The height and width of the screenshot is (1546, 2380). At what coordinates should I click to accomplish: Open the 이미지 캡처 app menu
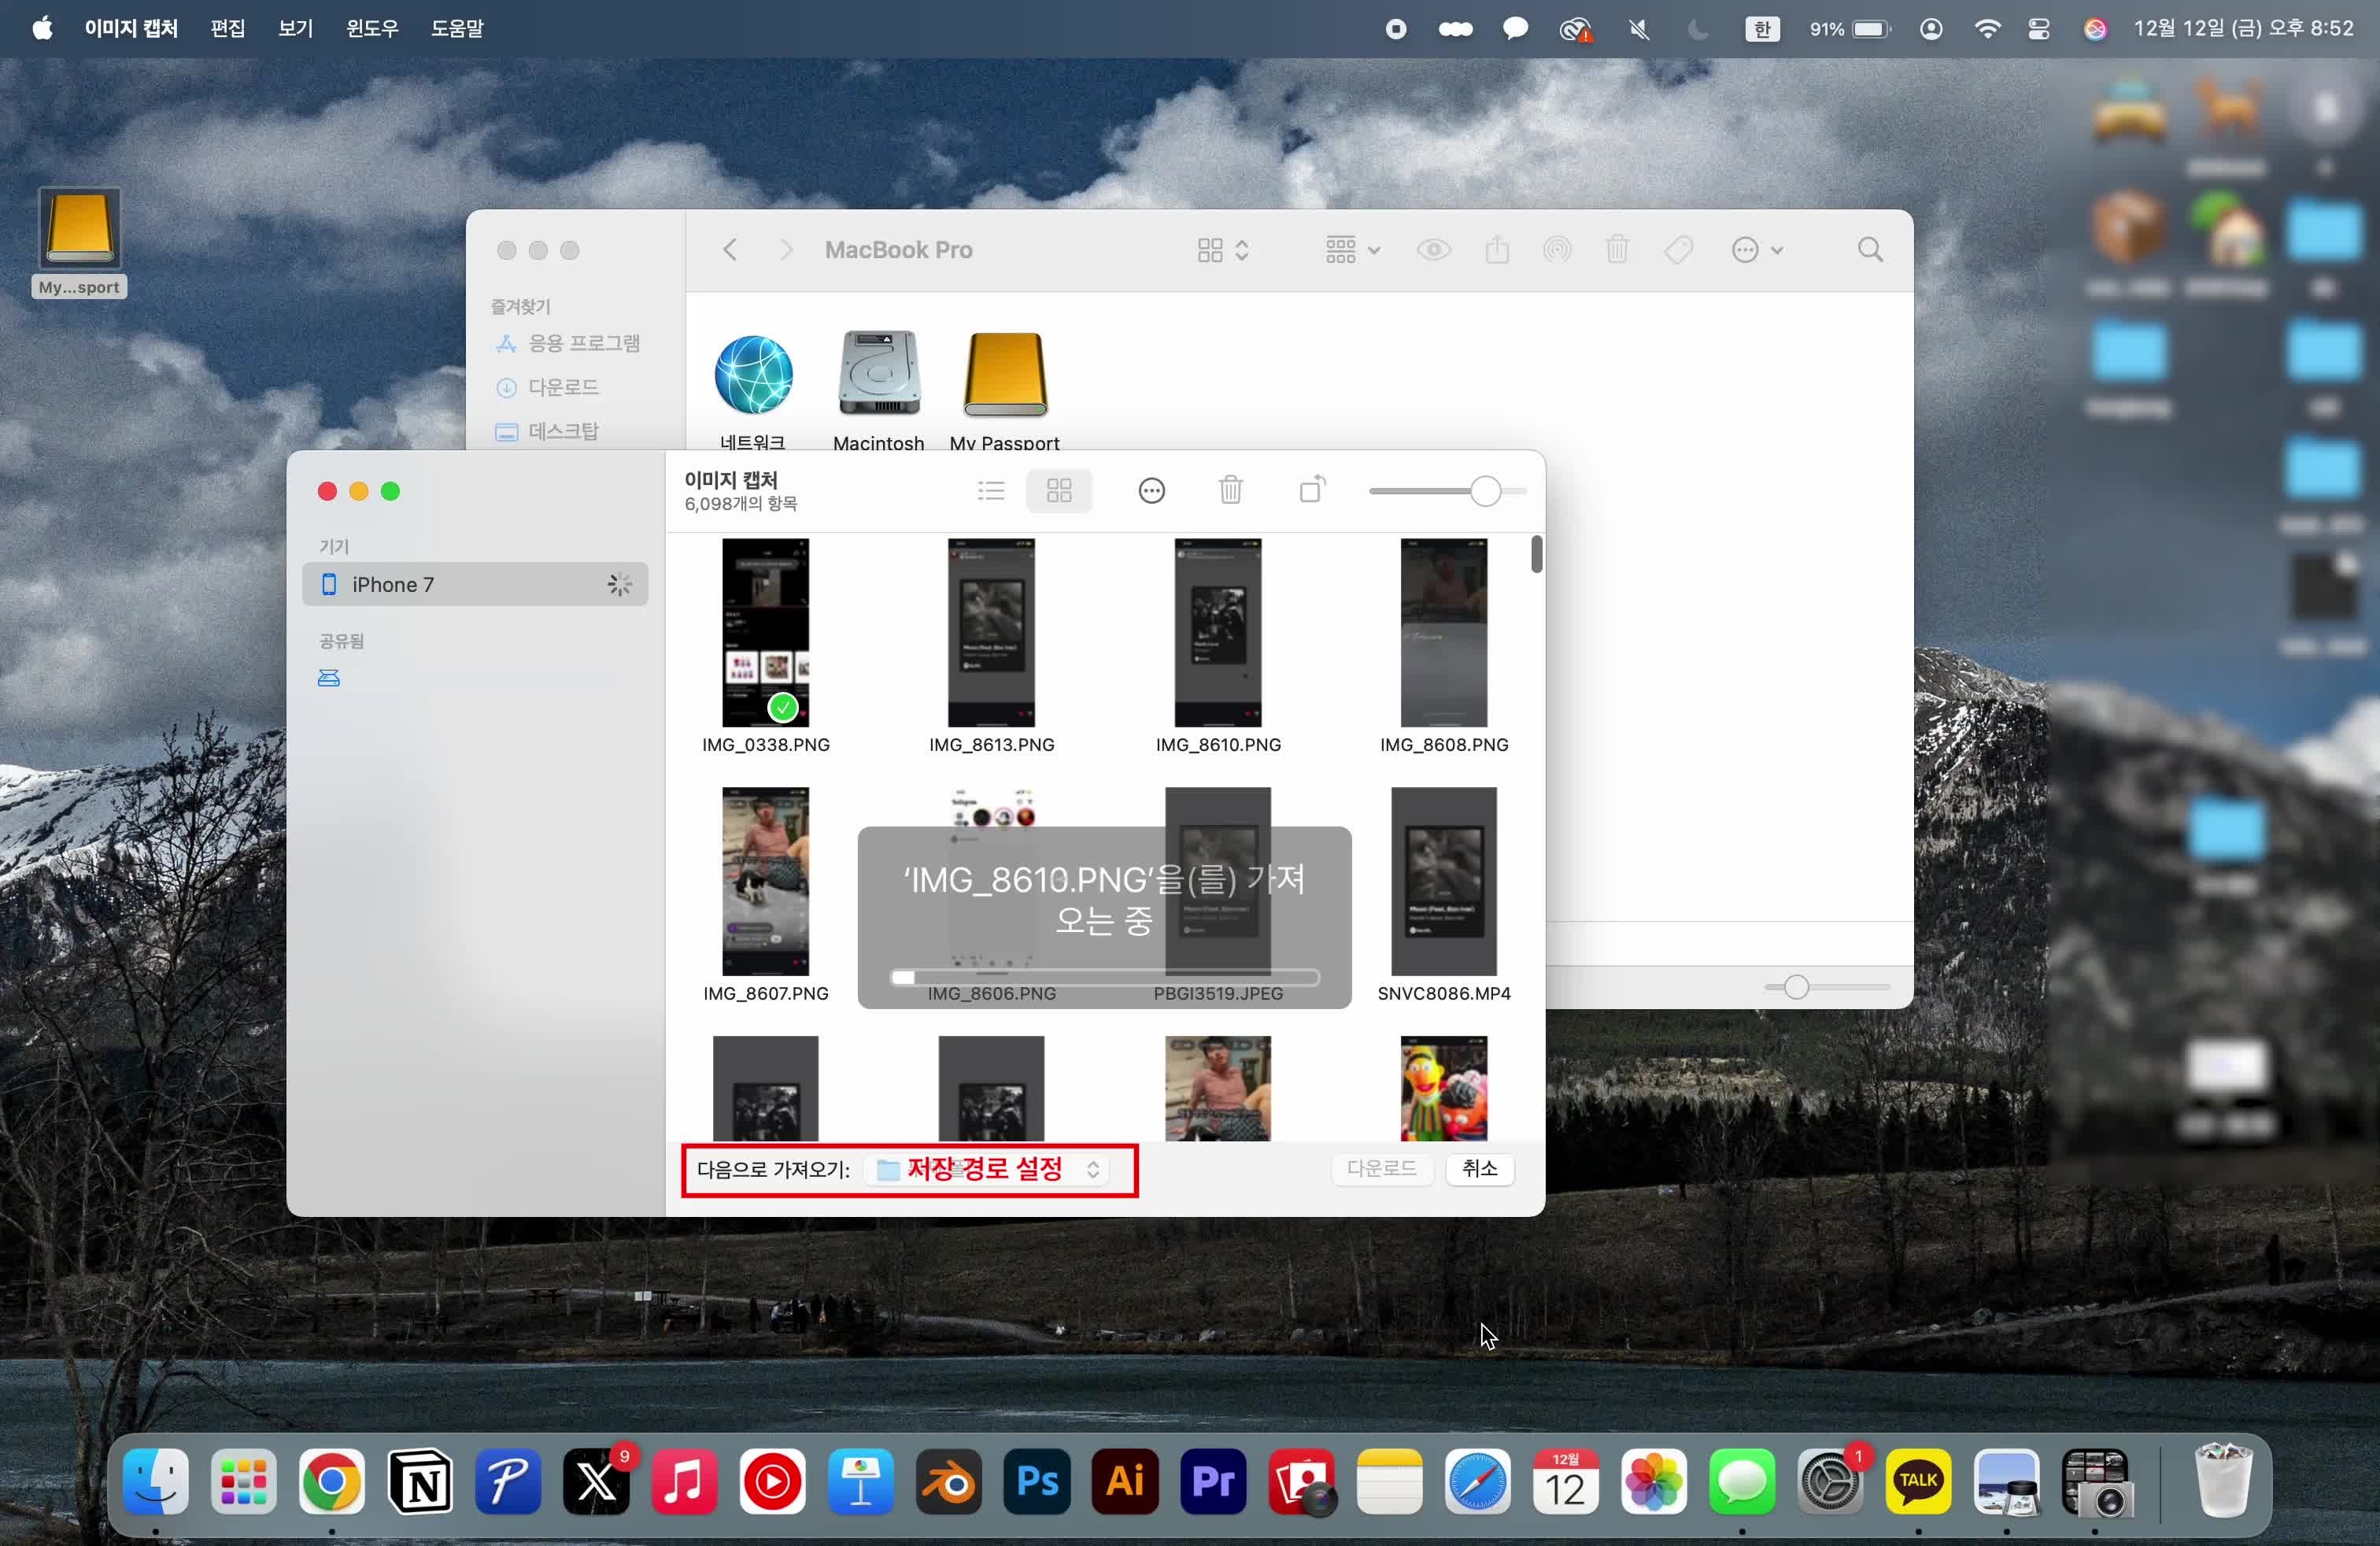pos(131,28)
